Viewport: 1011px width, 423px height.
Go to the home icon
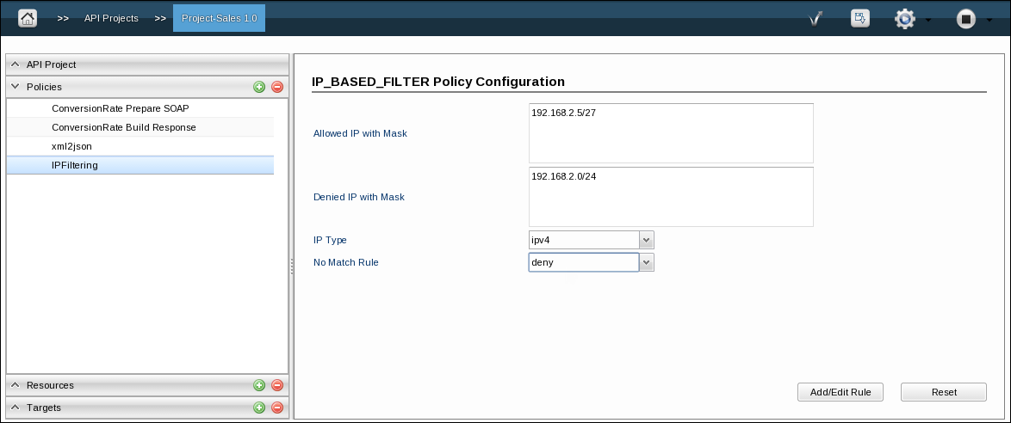click(x=27, y=18)
